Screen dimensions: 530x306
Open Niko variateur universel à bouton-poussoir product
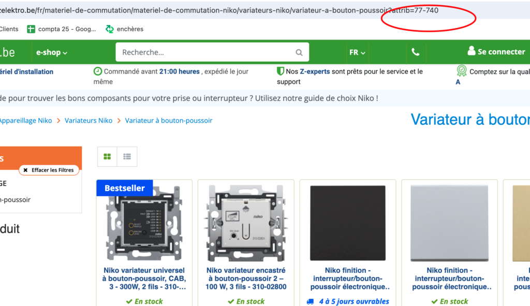click(x=144, y=278)
